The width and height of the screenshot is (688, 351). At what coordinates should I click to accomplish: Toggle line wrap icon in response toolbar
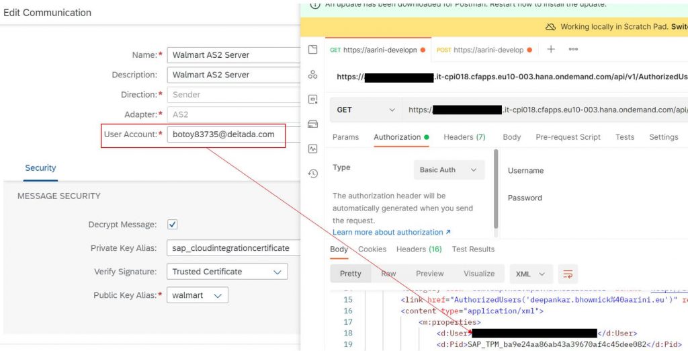pos(568,274)
